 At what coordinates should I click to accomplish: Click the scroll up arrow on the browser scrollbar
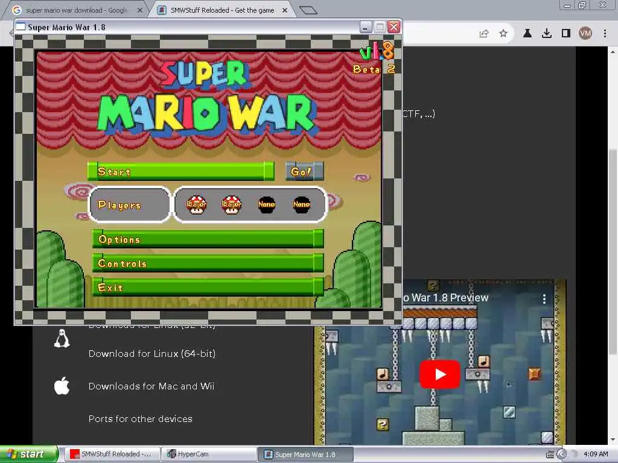pyautogui.click(x=613, y=52)
